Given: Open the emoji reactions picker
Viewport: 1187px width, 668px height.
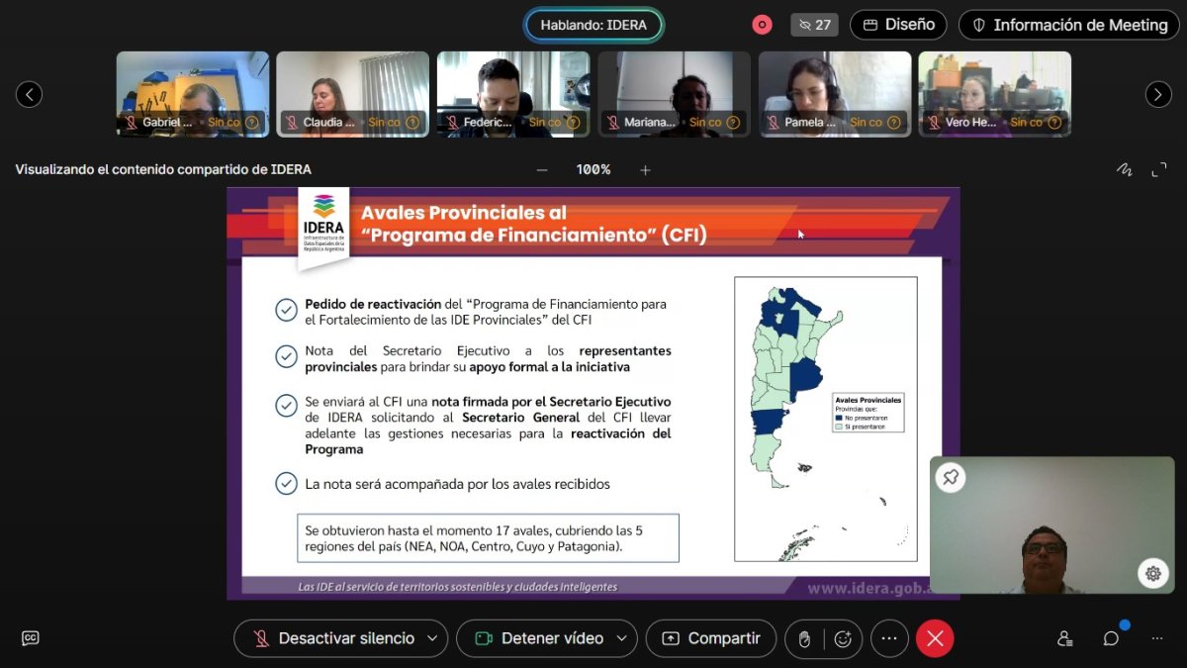Looking at the screenshot, I should [x=843, y=639].
